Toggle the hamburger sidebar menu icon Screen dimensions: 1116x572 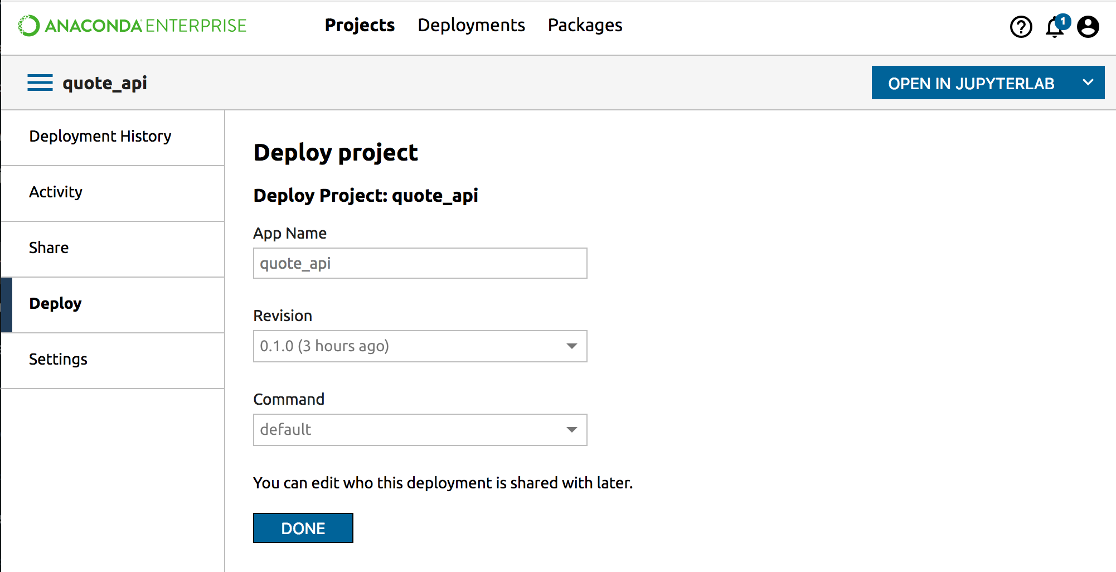pyautogui.click(x=40, y=83)
